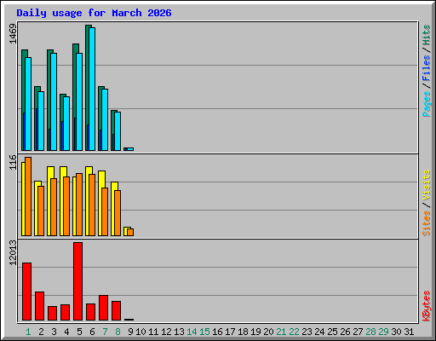Click the orange sites bar for day 5
The image size is (436, 341).
point(79,205)
